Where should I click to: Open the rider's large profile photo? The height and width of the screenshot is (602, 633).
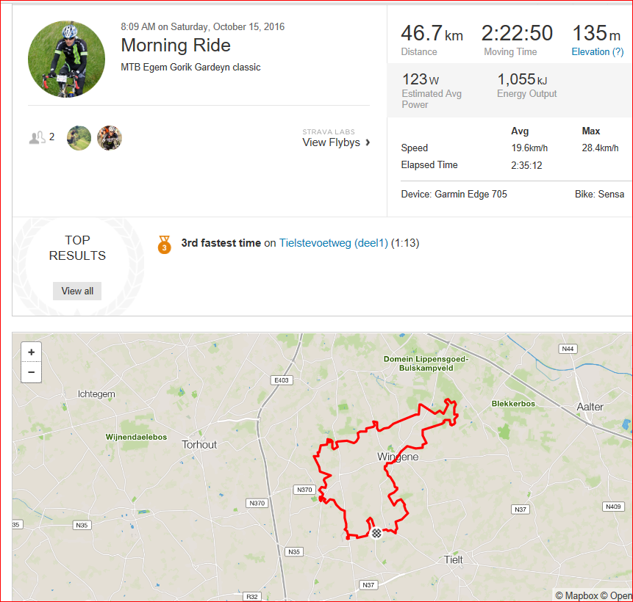[x=67, y=59]
